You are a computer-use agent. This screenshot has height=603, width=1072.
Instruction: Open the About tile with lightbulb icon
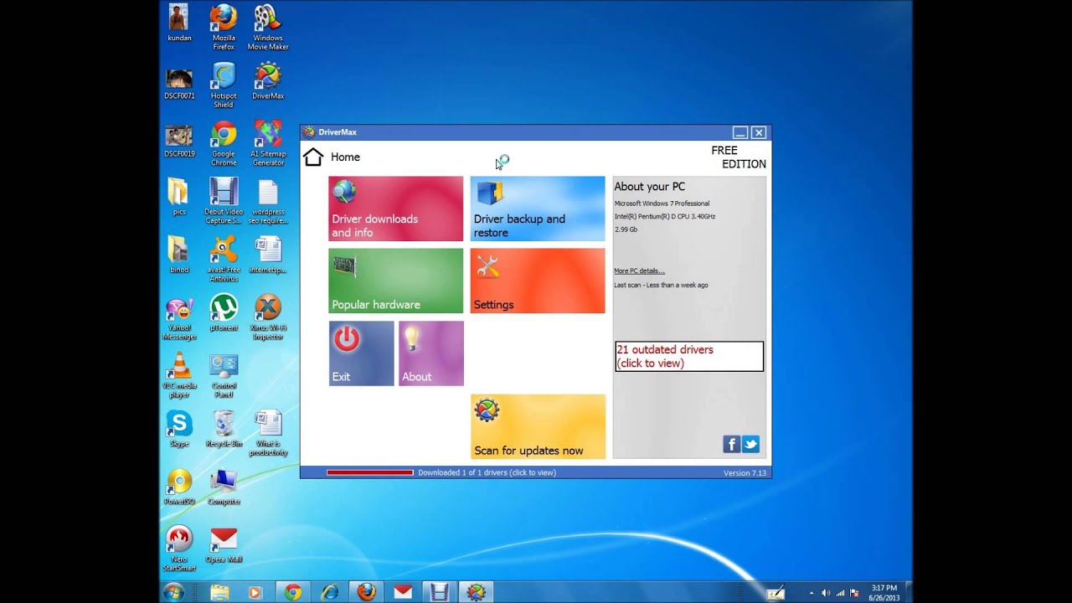pos(431,353)
